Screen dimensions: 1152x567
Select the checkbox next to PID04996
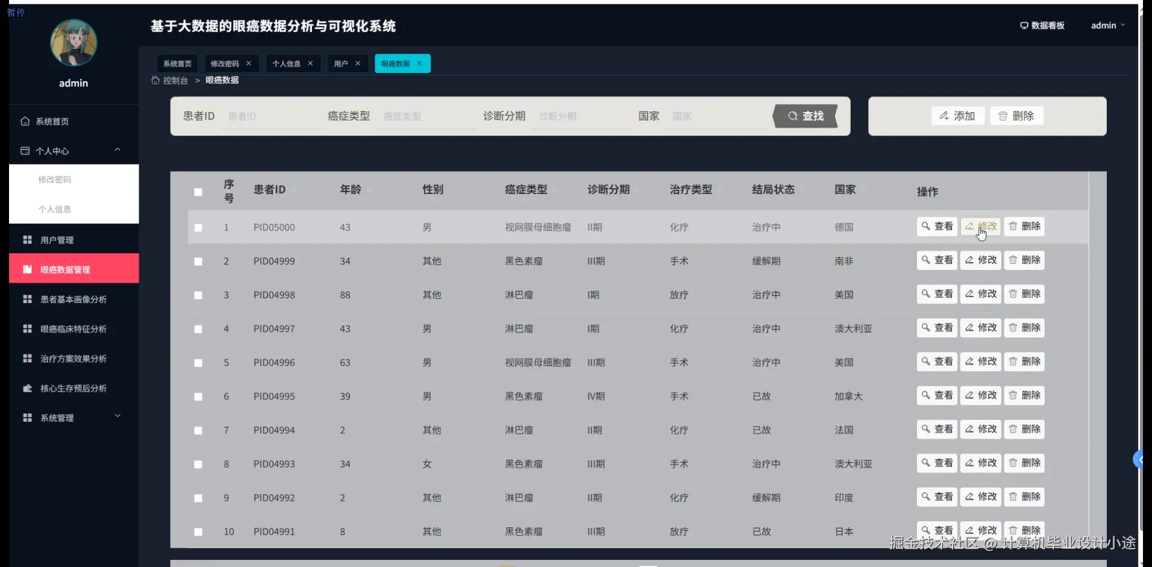click(198, 363)
